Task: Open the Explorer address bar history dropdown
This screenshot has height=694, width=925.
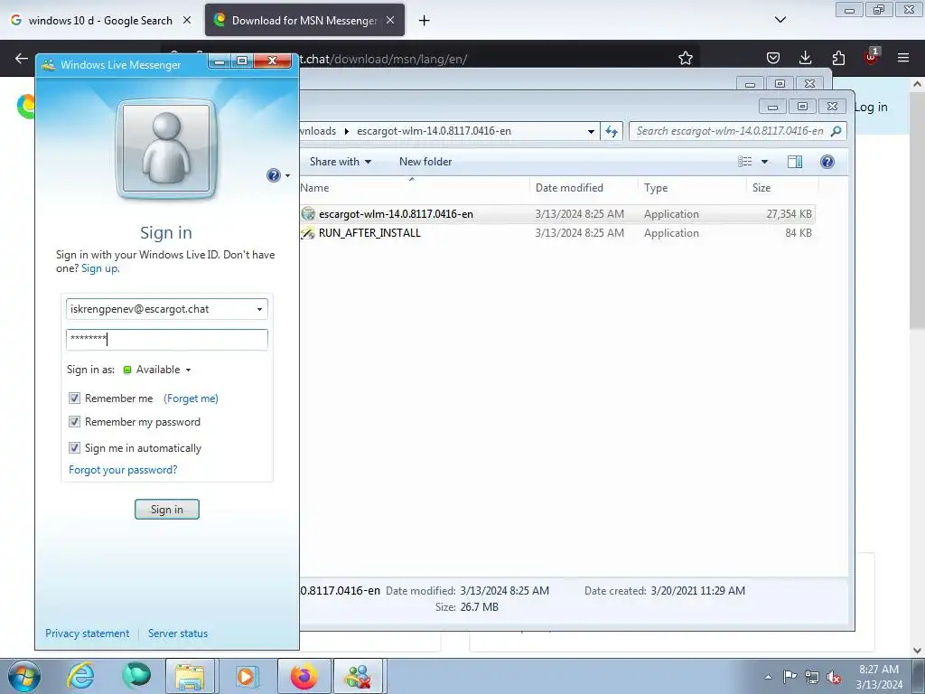Action: (x=591, y=132)
